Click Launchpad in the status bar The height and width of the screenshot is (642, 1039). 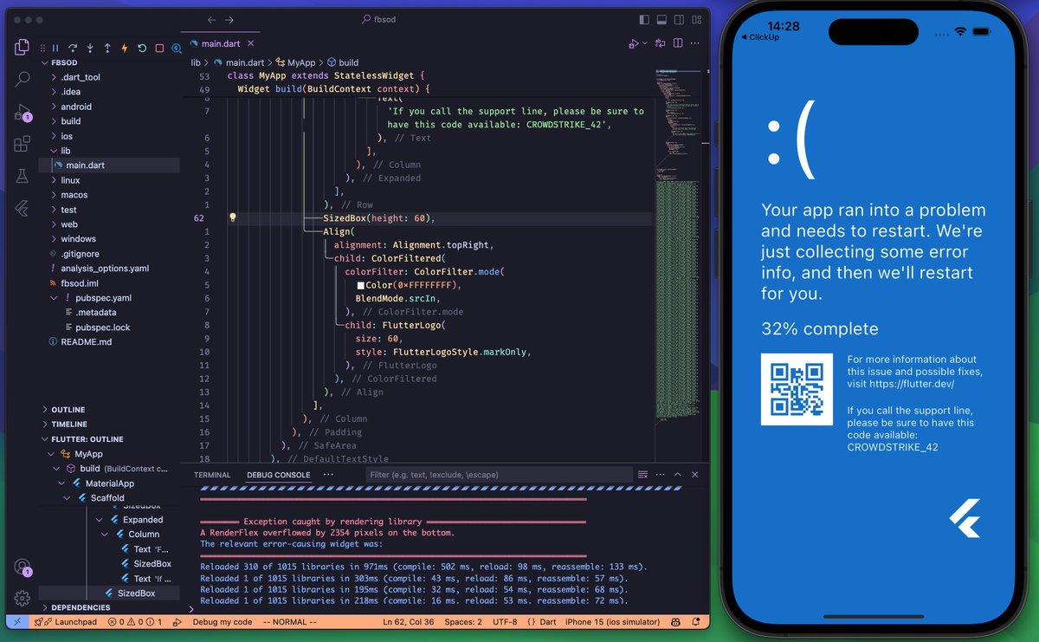coord(68,622)
